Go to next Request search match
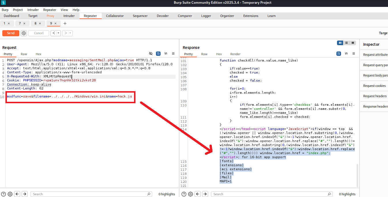The width and height of the screenshot is (388, 197). pos(25,194)
